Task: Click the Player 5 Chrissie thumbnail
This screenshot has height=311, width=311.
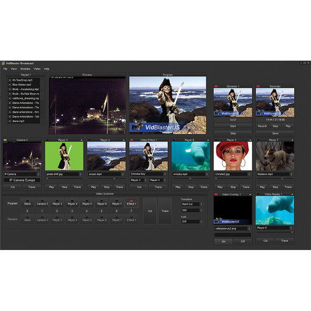Action: point(233,156)
